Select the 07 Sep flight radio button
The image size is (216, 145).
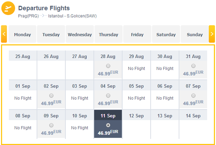[x=193, y=96]
